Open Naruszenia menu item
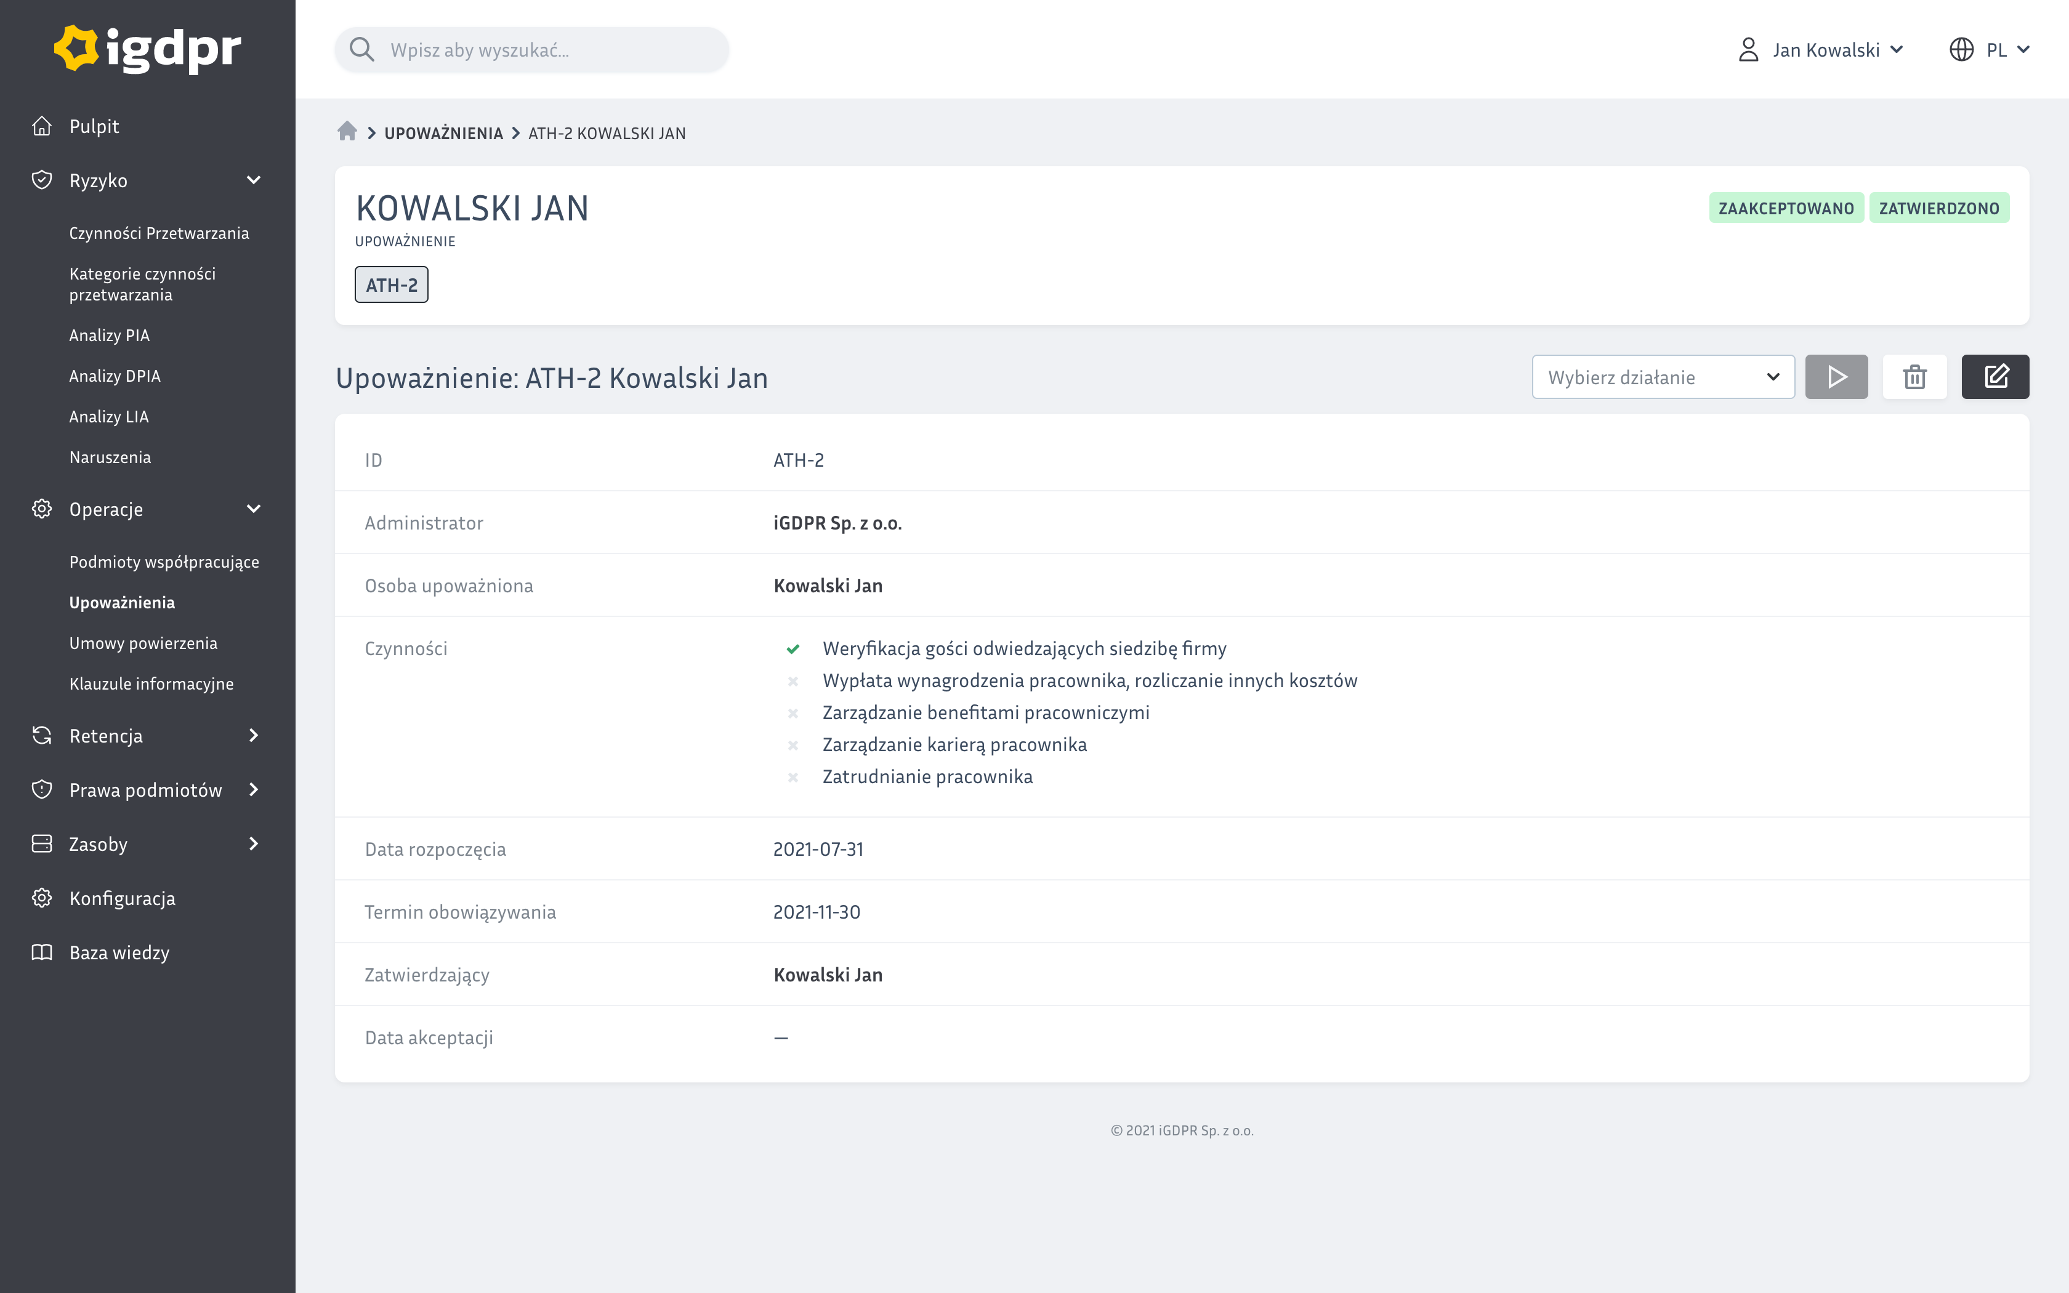 (x=110, y=457)
